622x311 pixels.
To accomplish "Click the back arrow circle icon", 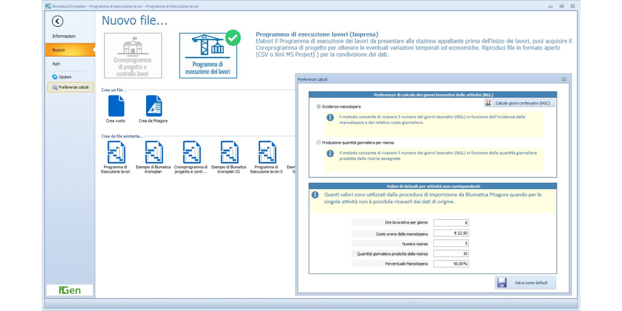I will [x=58, y=21].
